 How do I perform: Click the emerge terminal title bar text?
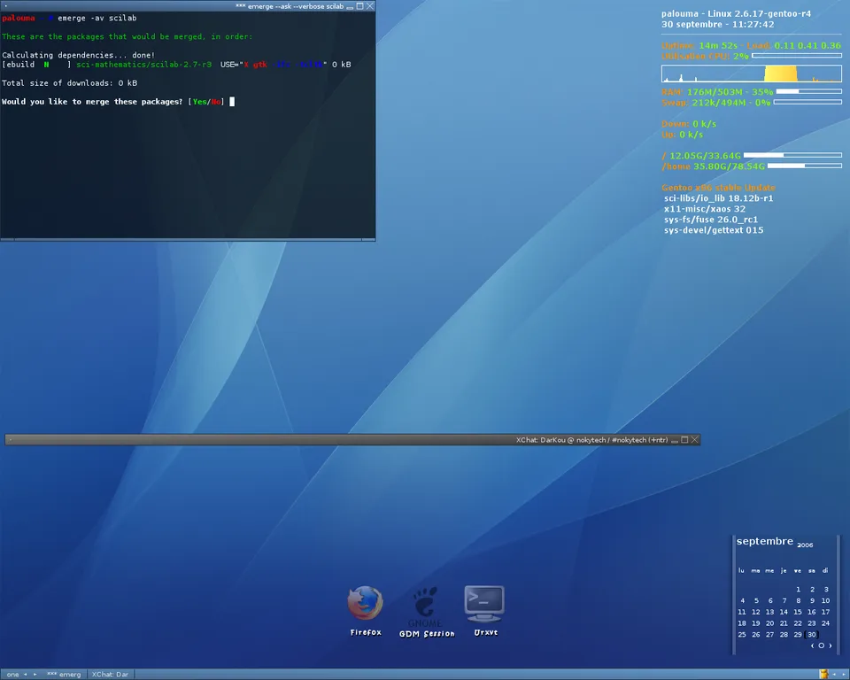(290, 6)
